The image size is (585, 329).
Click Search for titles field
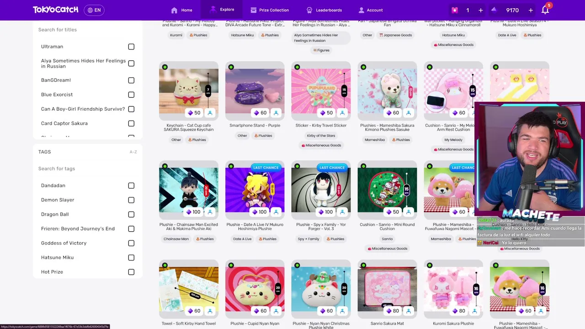click(x=88, y=30)
